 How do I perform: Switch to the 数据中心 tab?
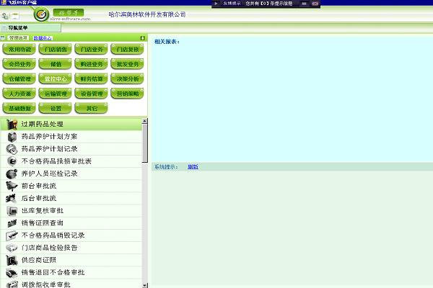pyautogui.click(x=43, y=37)
